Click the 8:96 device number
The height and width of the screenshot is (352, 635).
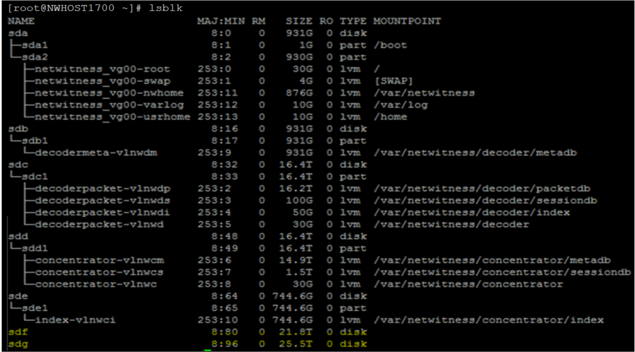tap(225, 344)
